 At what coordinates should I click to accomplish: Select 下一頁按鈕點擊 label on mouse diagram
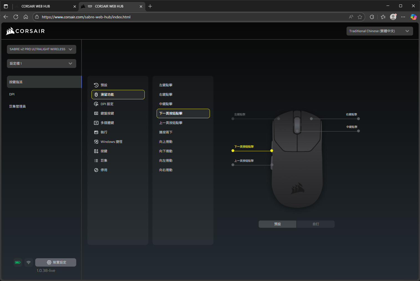(244, 146)
